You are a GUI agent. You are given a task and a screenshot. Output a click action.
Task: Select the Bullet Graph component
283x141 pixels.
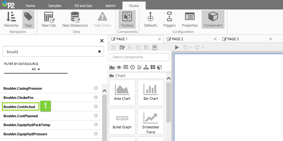point(122,121)
